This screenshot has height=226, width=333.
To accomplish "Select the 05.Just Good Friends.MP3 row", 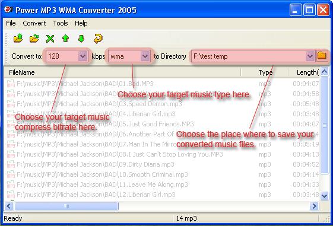I will 162,124.
